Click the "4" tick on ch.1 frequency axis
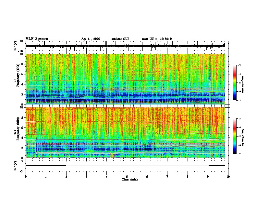 click(22, 84)
